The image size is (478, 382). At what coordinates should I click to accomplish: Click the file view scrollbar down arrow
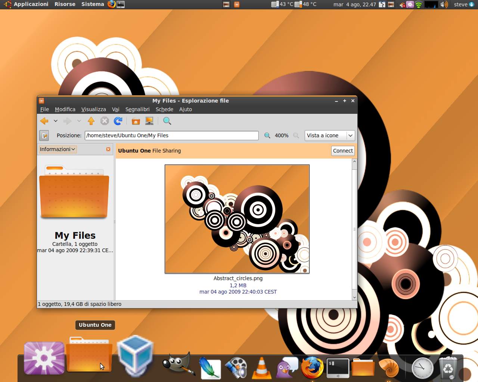pos(354,297)
